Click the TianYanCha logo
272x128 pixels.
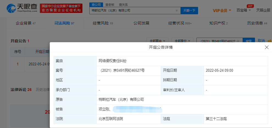22,8
